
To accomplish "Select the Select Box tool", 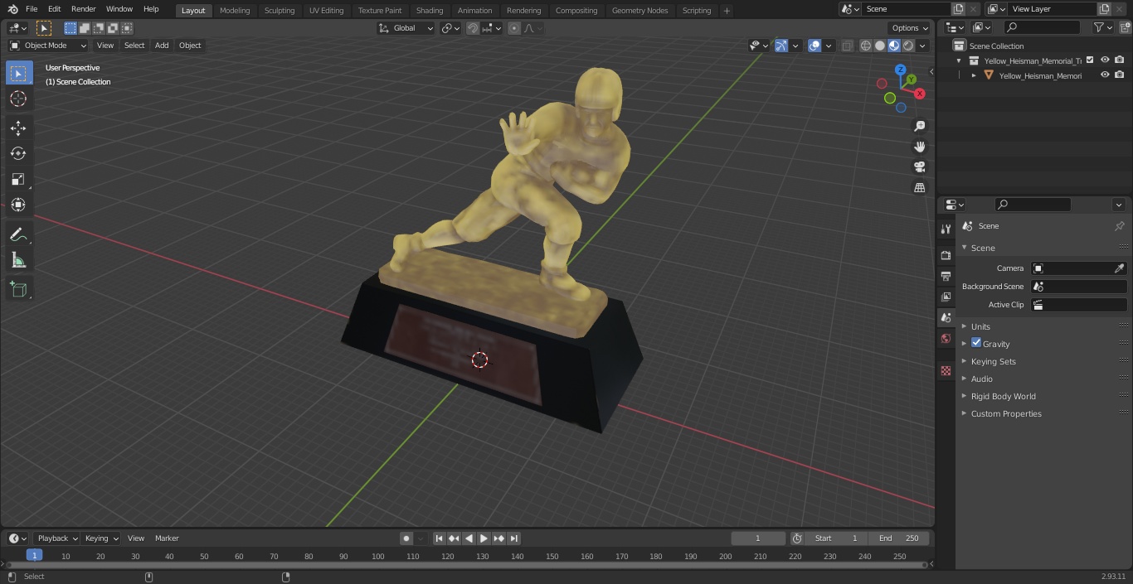I will pos(18,73).
